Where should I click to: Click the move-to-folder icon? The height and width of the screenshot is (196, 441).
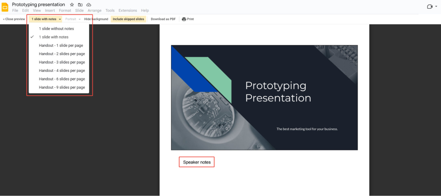tap(80, 5)
